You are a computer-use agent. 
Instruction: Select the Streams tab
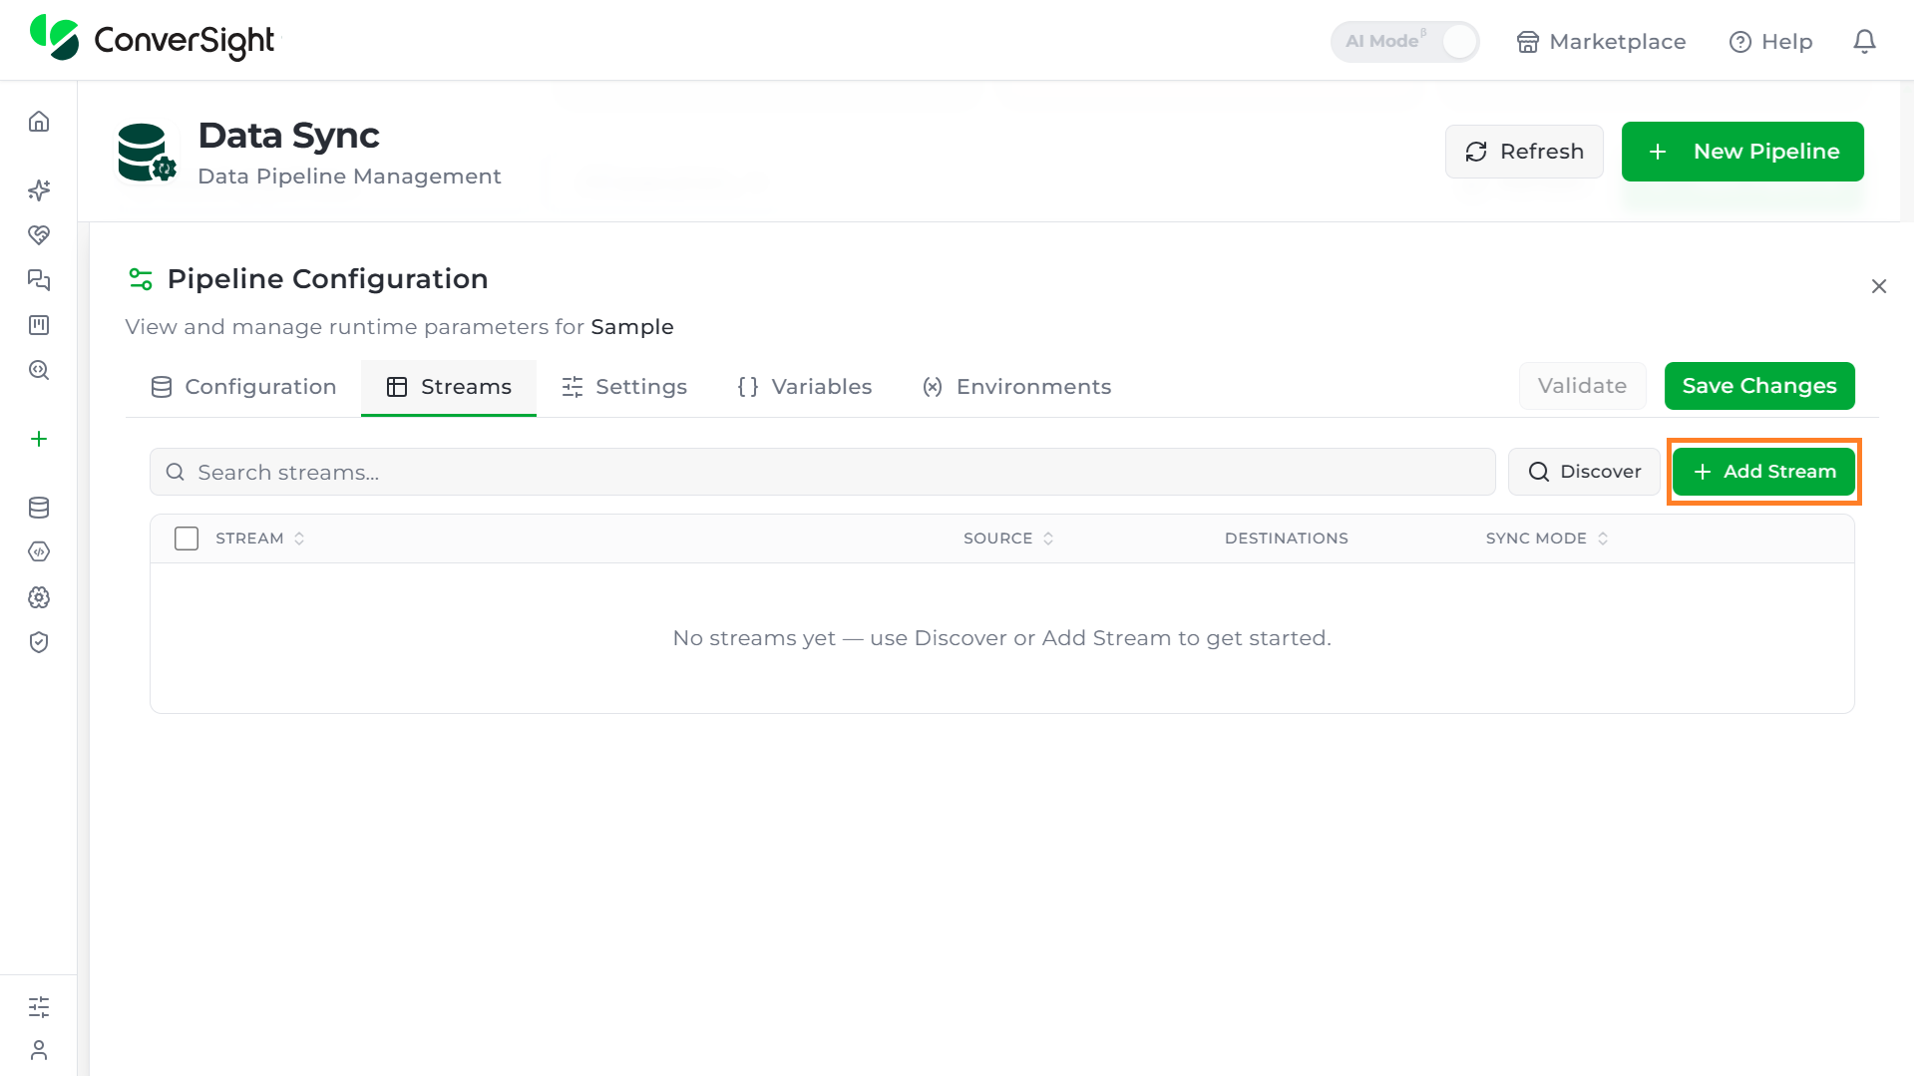(449, 387)
